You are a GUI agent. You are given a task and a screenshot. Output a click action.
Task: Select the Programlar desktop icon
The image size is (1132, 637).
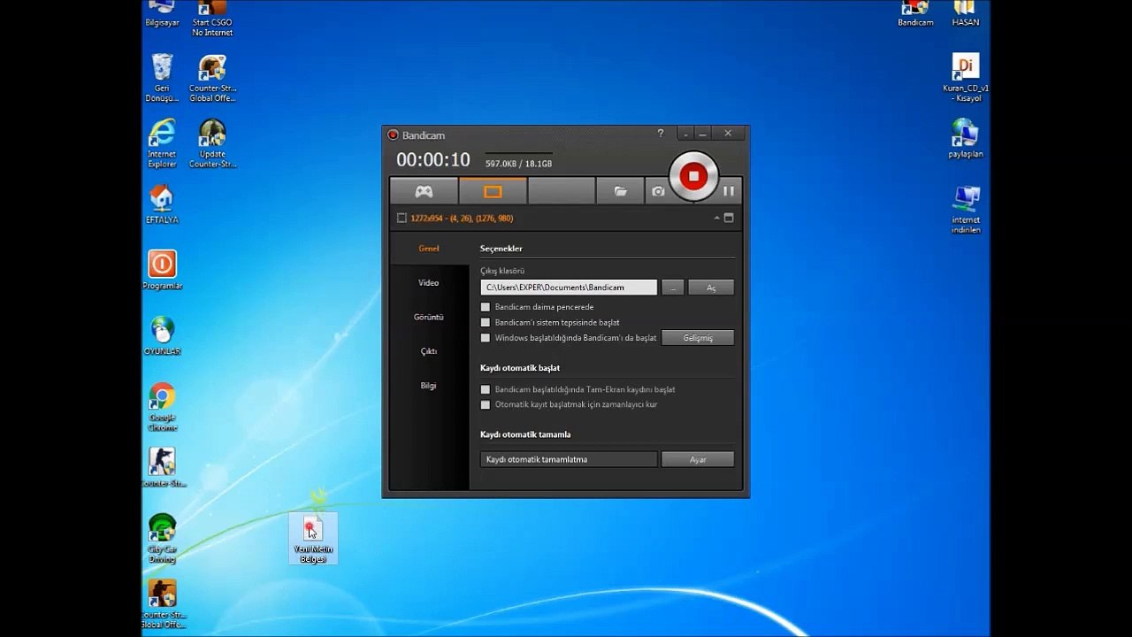(x=162, y=270)
